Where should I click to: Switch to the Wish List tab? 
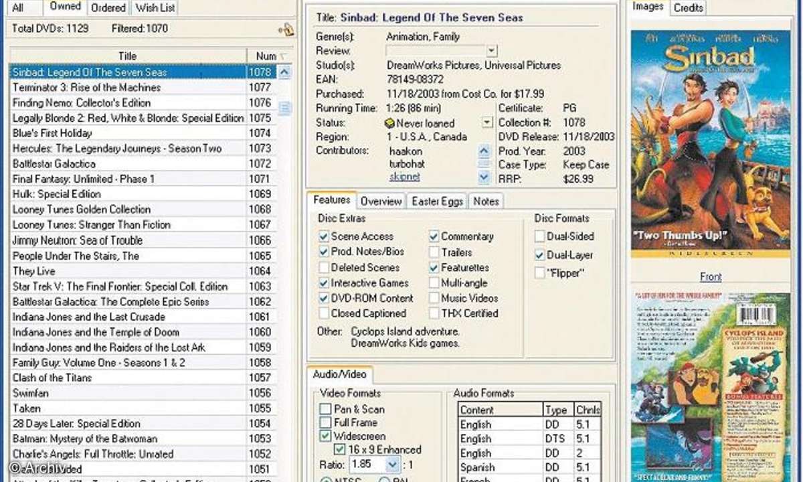coord(155,8)
